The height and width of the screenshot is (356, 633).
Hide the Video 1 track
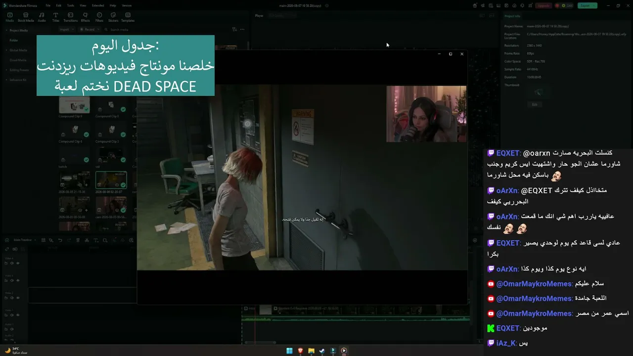coord(18,315)
